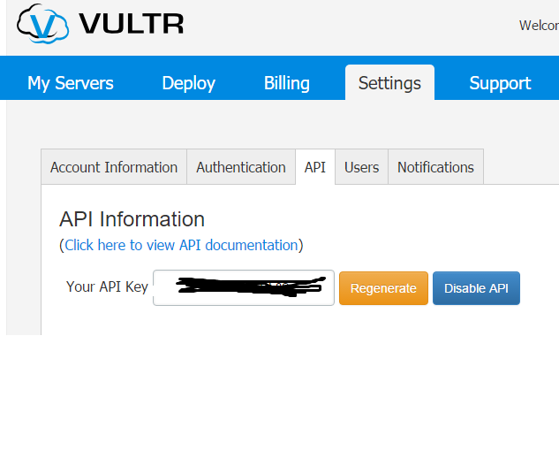Select the API settings tab

[x=315, y=167]
